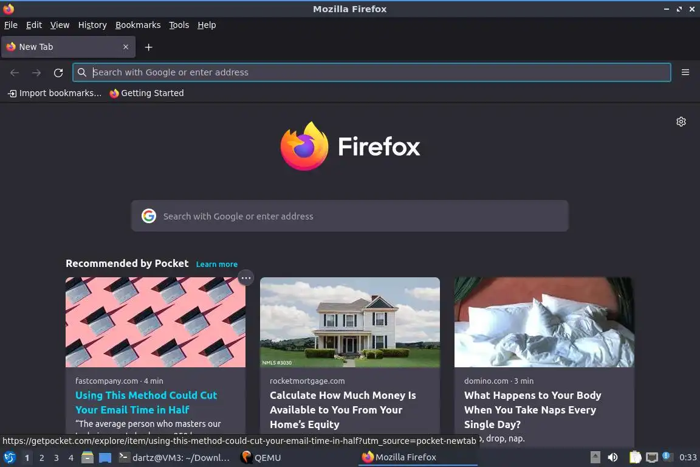Open three-dots menu on fastcompany card

pos(245,278)
